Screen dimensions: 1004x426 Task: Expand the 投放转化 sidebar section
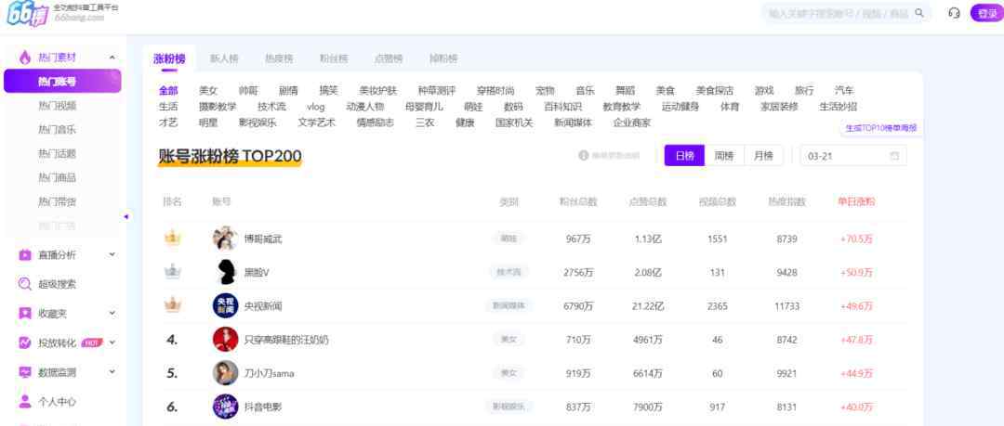pos(112,342)
